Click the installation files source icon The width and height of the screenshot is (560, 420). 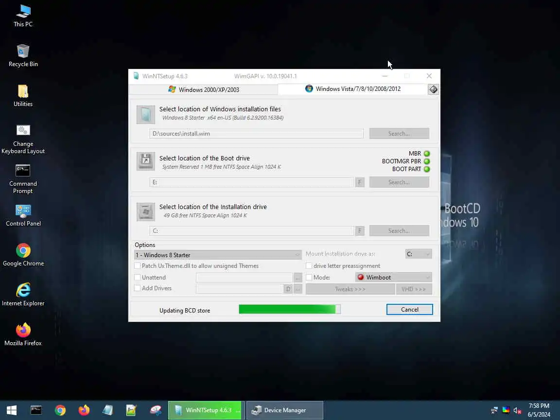tap(146, 115)
